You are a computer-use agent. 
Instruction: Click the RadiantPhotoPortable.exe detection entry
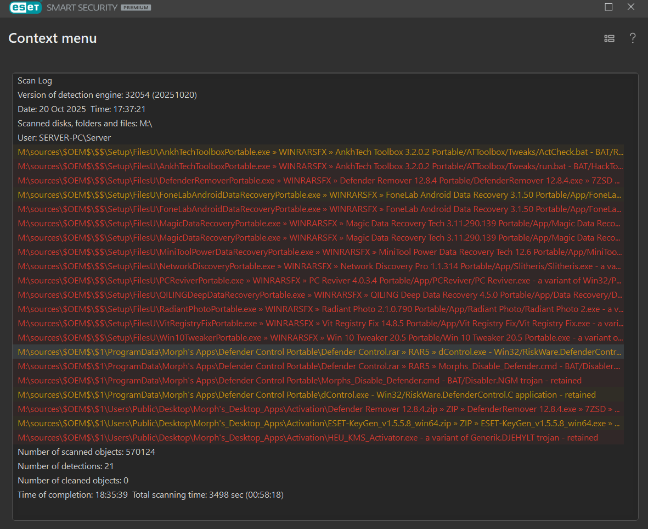(320, 309)
